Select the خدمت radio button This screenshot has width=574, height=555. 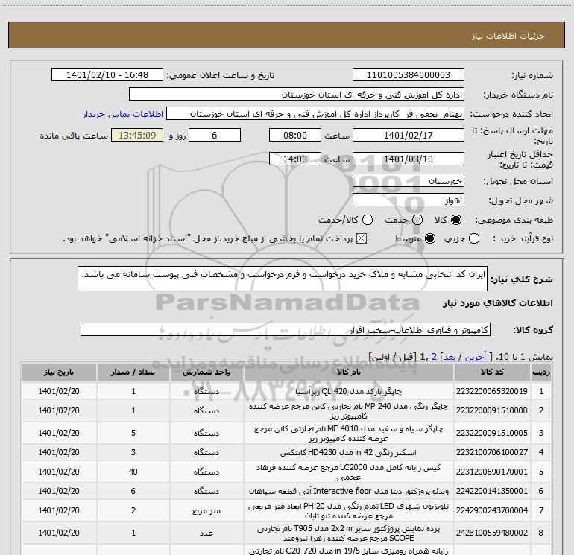click(x=417, y=220)
